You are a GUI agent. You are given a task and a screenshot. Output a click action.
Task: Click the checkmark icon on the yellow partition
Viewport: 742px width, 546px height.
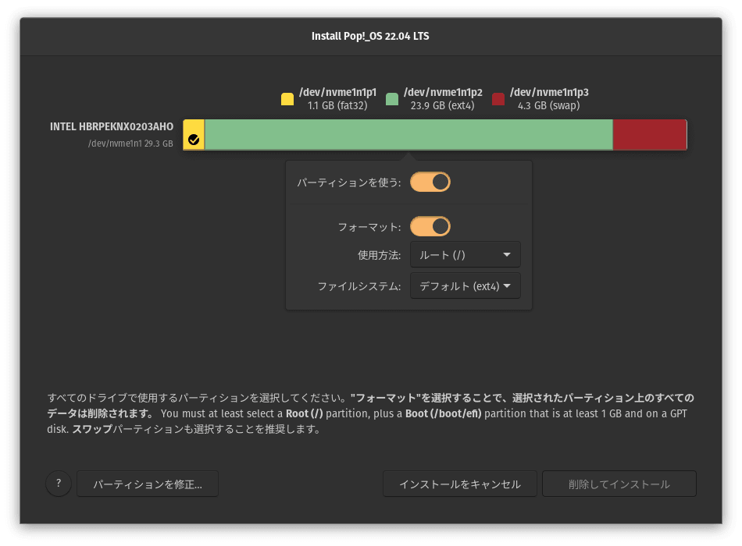(x=194, y=140)
